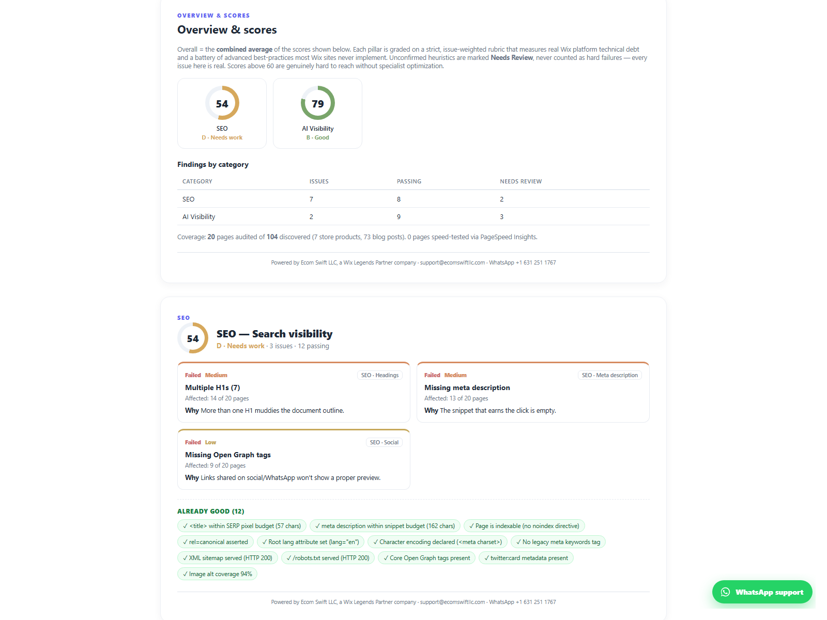
Task: Click the twitter:card metadata present chip
Action: pos(526,558)
